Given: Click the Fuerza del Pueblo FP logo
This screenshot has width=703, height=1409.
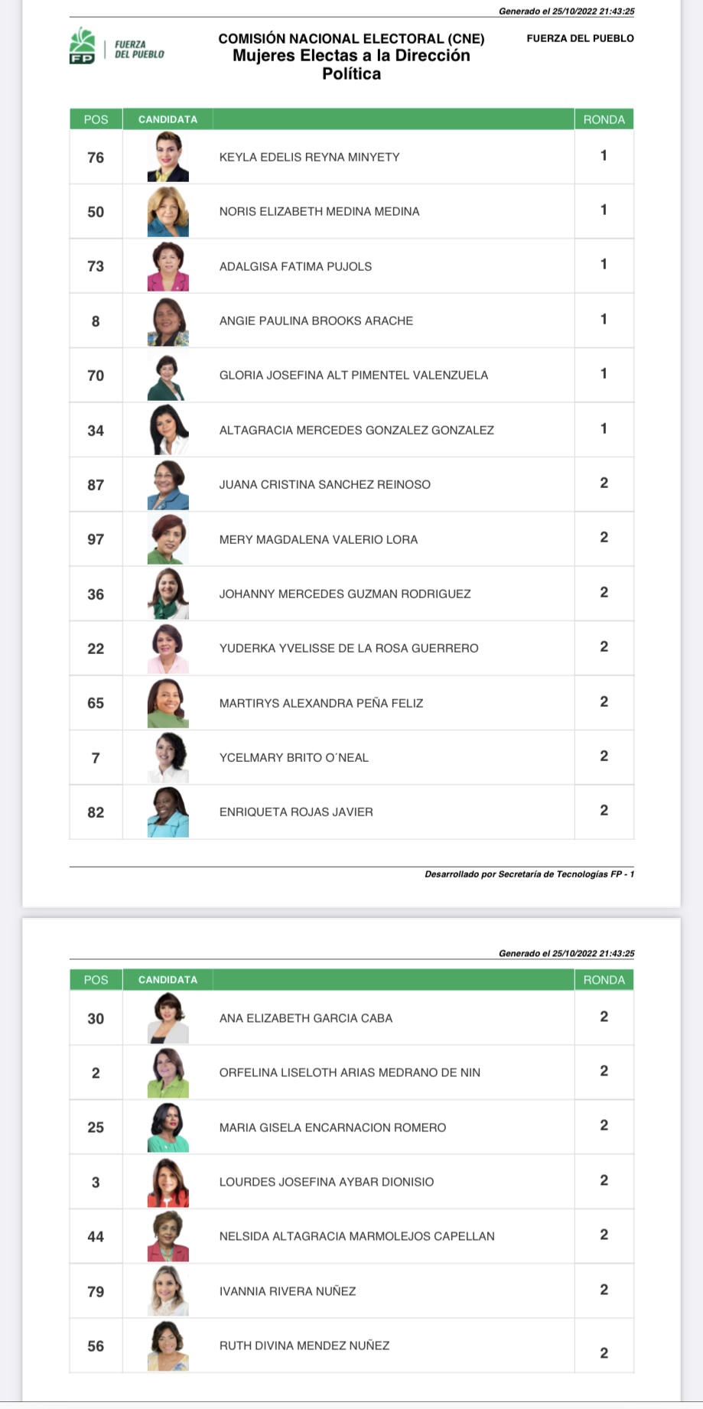Looking at the screenshot, I should [116, 47].
